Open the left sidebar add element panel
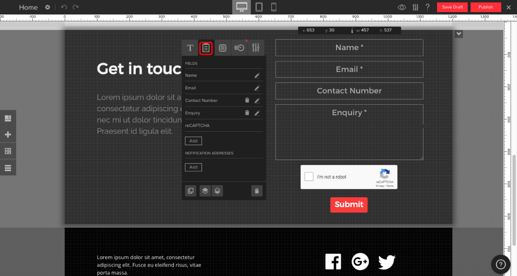 point(8,135)
